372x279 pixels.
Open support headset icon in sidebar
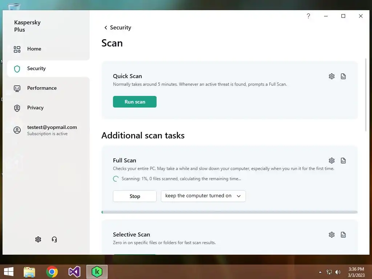[54, 239]
